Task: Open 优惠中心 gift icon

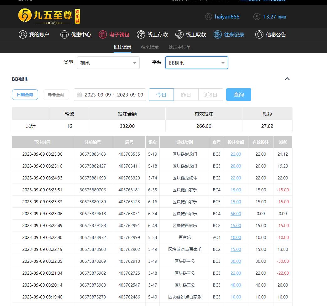Action: (64, 34)
